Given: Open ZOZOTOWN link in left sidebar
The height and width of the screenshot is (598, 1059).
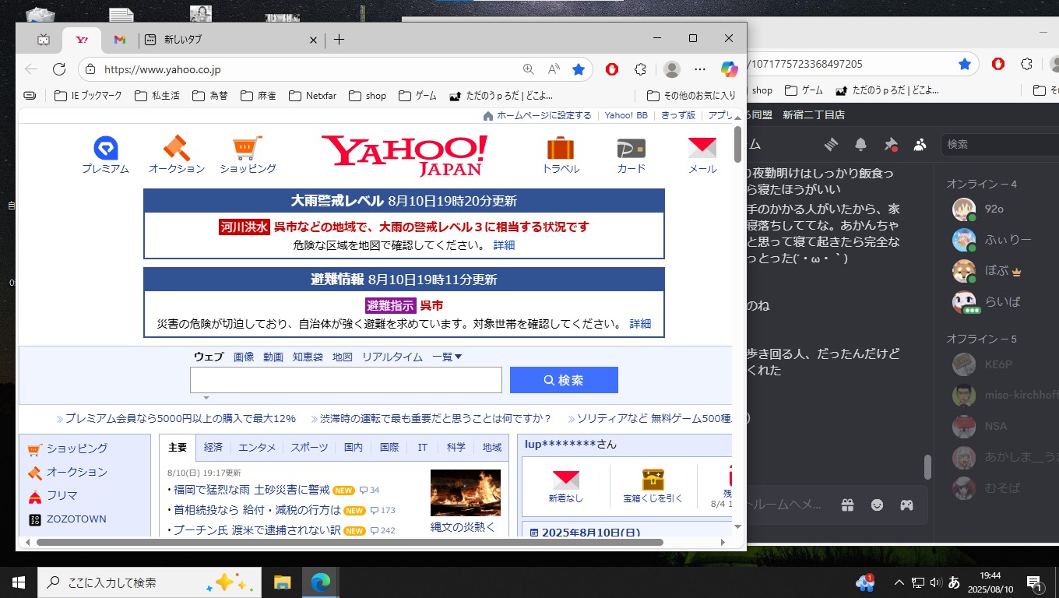Looking at the screenshot, I should click(76, 519).
